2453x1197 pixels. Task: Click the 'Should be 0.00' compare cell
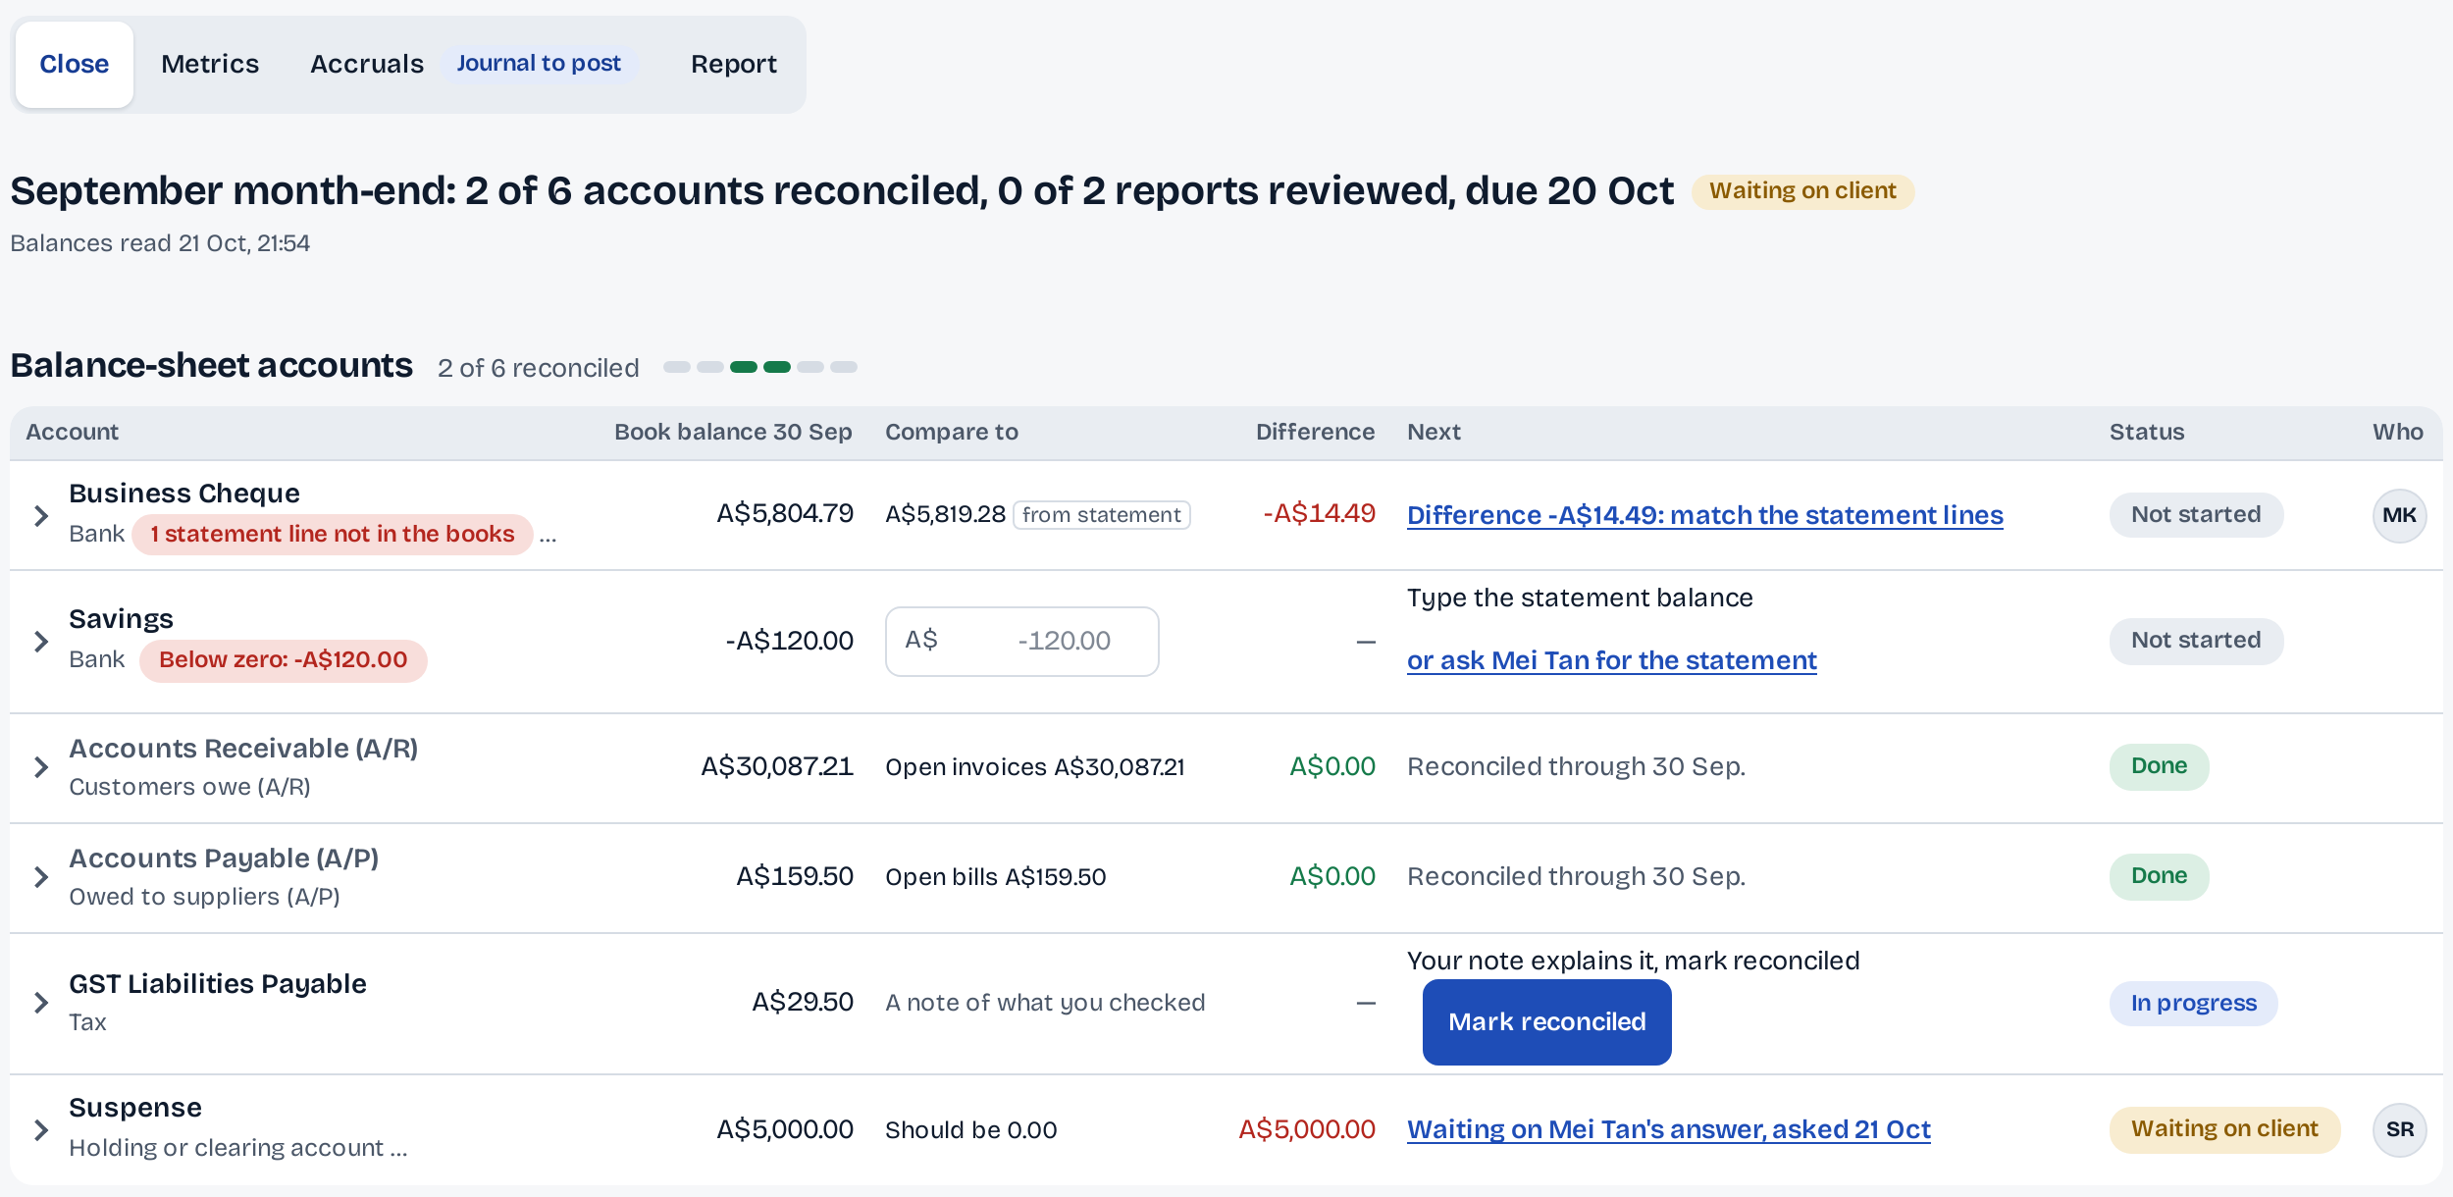click(x=971, y=1130)
